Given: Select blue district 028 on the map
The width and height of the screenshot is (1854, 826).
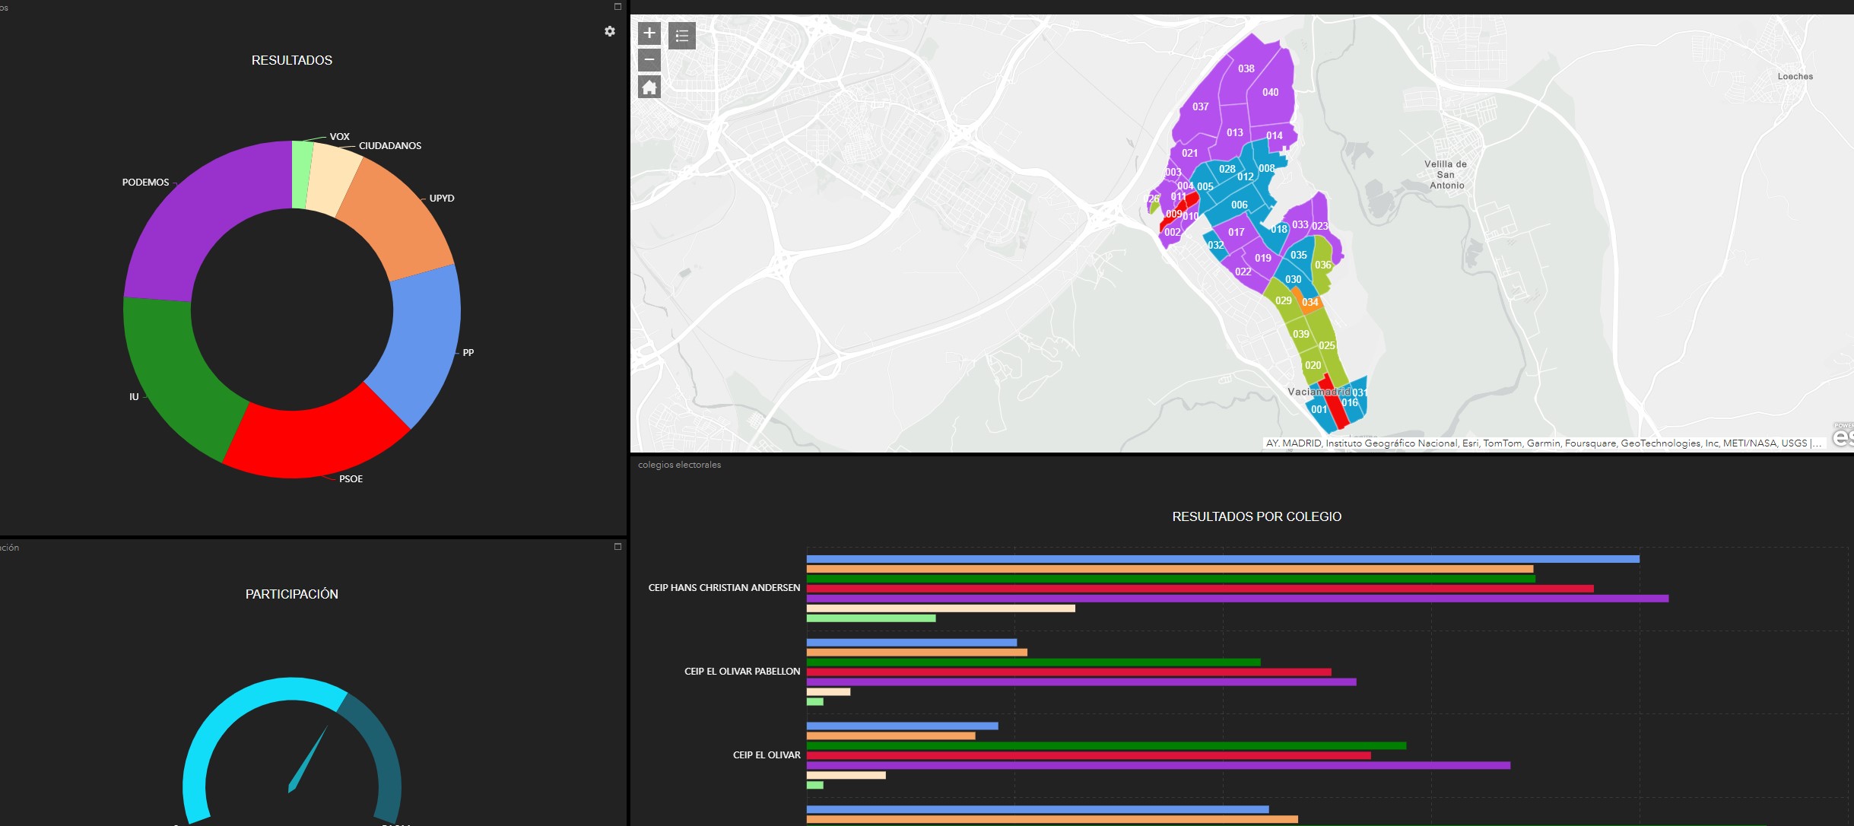Looking at the screenshot, I should [1226, 170].
